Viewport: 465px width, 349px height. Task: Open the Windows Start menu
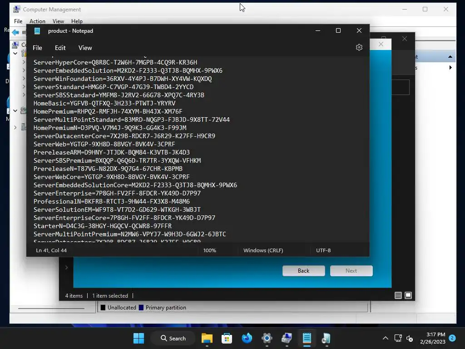click(139, 338)
